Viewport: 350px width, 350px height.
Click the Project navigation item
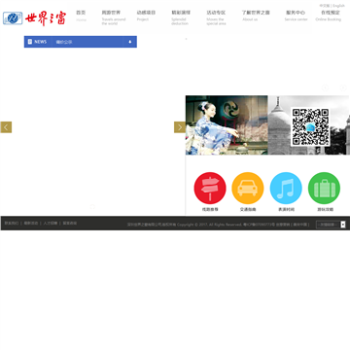[x=146, y=16]
